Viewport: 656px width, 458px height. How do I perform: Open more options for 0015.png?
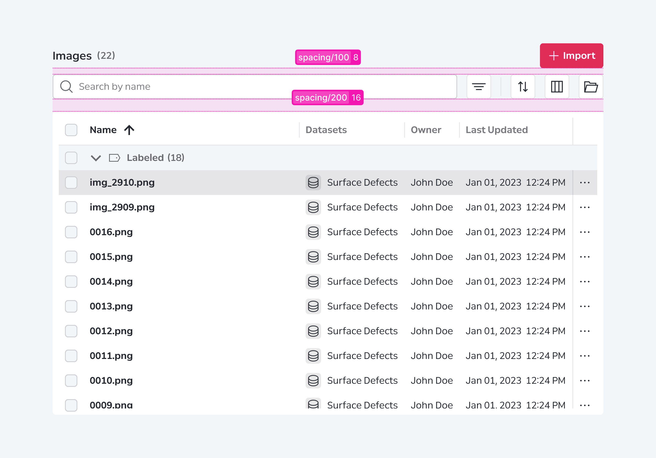click(x=585, y=257)
